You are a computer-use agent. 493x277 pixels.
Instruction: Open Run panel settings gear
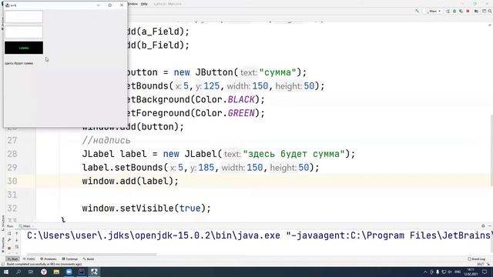pyautogui.click(x=483, y=225)
